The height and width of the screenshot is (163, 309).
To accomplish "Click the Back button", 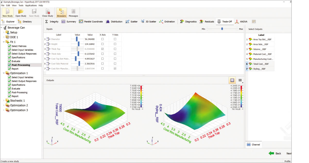I will 275,153.
